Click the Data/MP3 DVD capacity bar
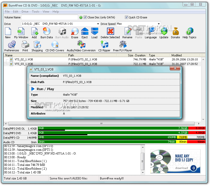The height and width of the screenshot is (186, 210). (113, 133)
